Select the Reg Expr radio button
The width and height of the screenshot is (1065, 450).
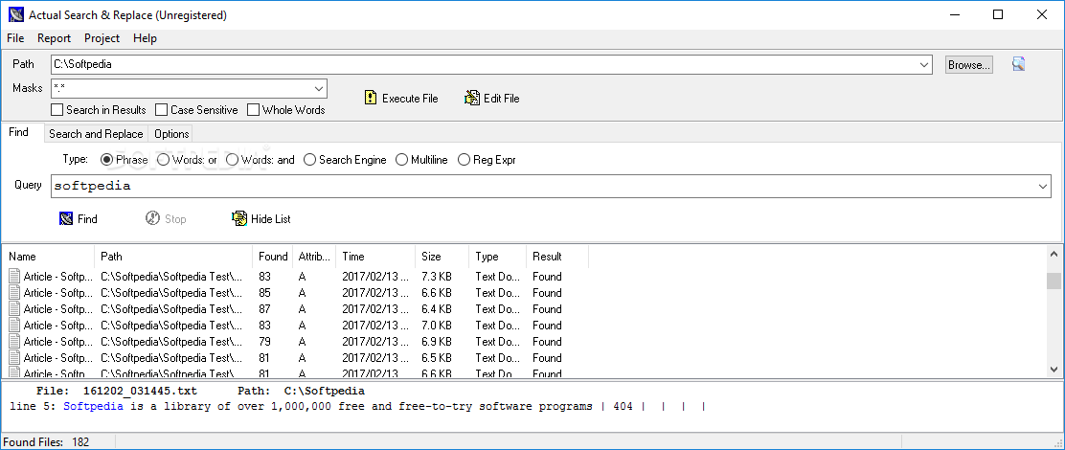(464, 160)
